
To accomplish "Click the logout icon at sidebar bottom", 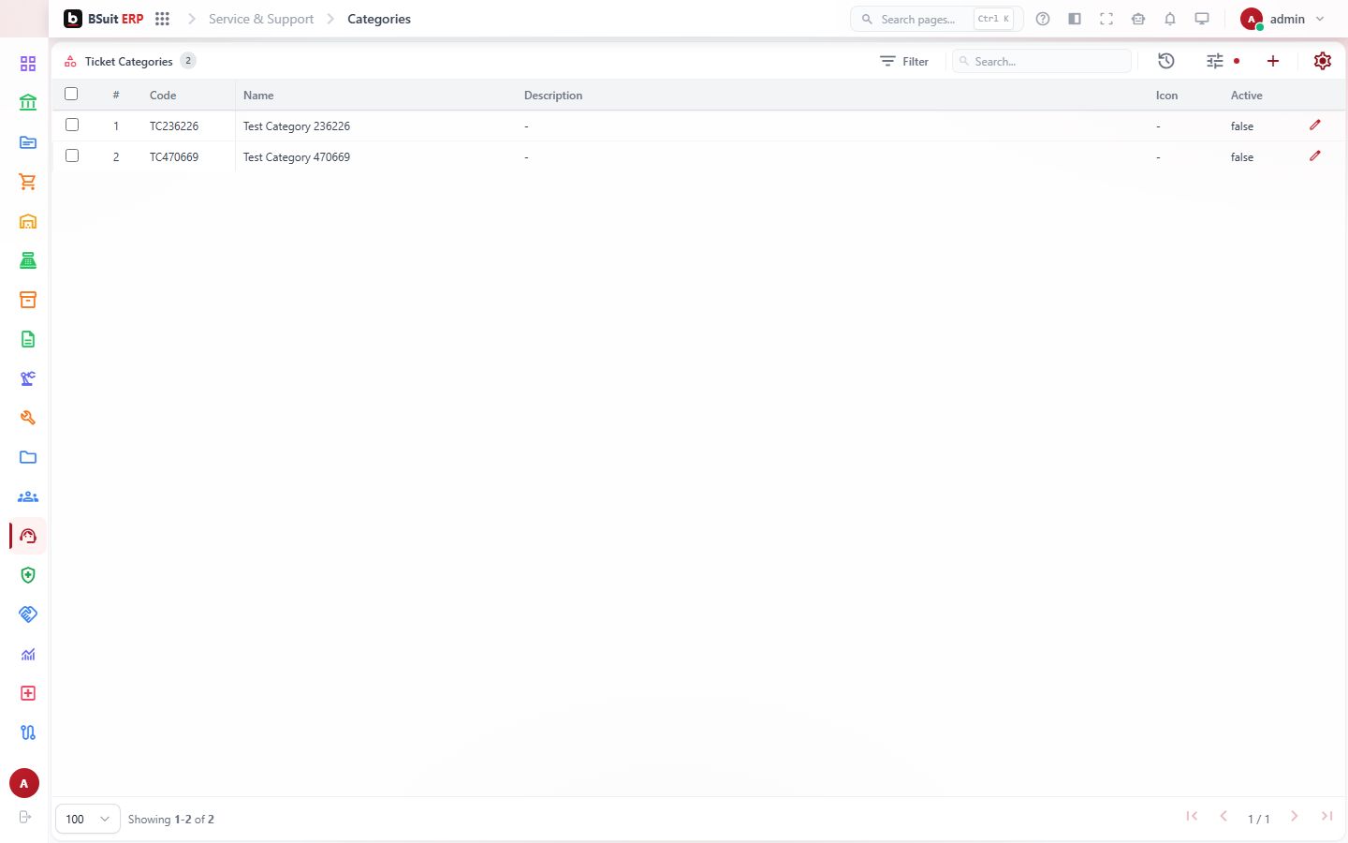I will coord(25,817).
